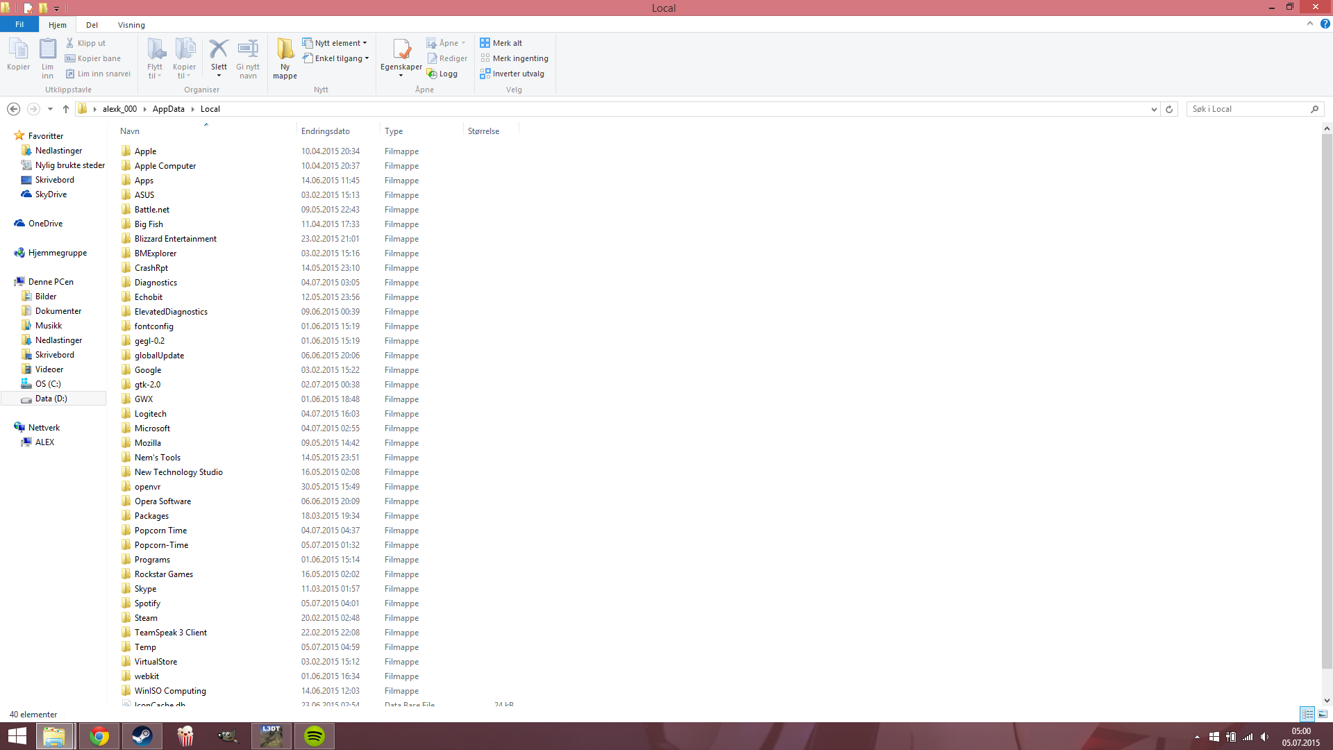
Task: Click the volume speaker tray icon
Action: [1264, 737]
